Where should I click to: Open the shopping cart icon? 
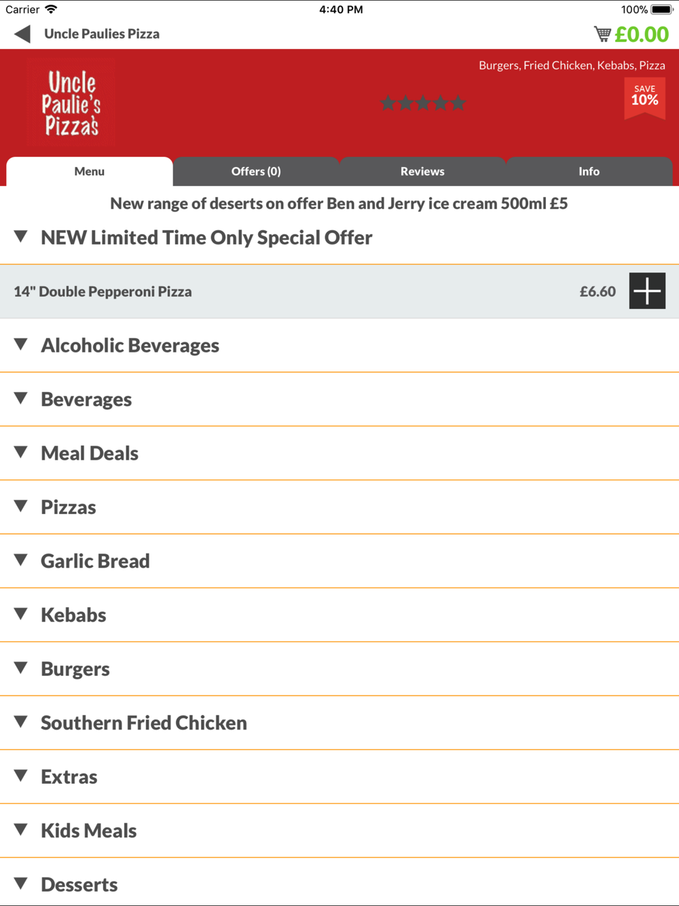coord(602,34)
